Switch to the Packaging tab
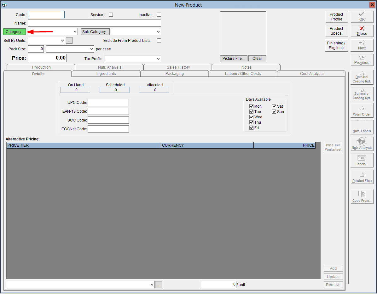 (x=175, y=74)
